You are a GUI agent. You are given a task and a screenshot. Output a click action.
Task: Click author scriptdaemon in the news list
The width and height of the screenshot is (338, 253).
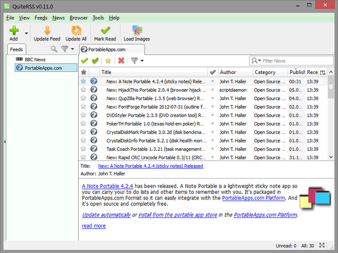(x=233, y=90)
